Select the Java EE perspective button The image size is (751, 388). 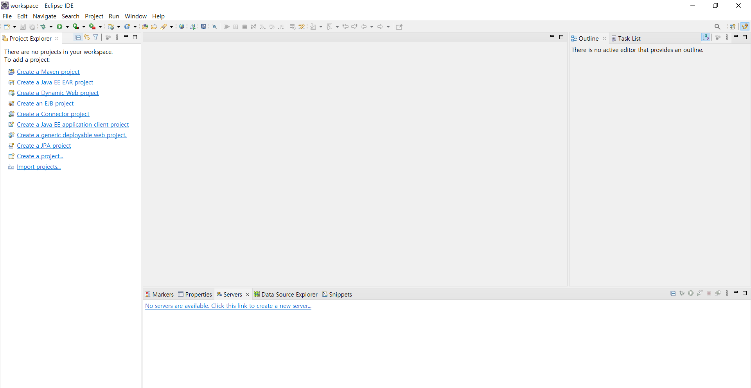pyautogui.click(x=745, y=27)
